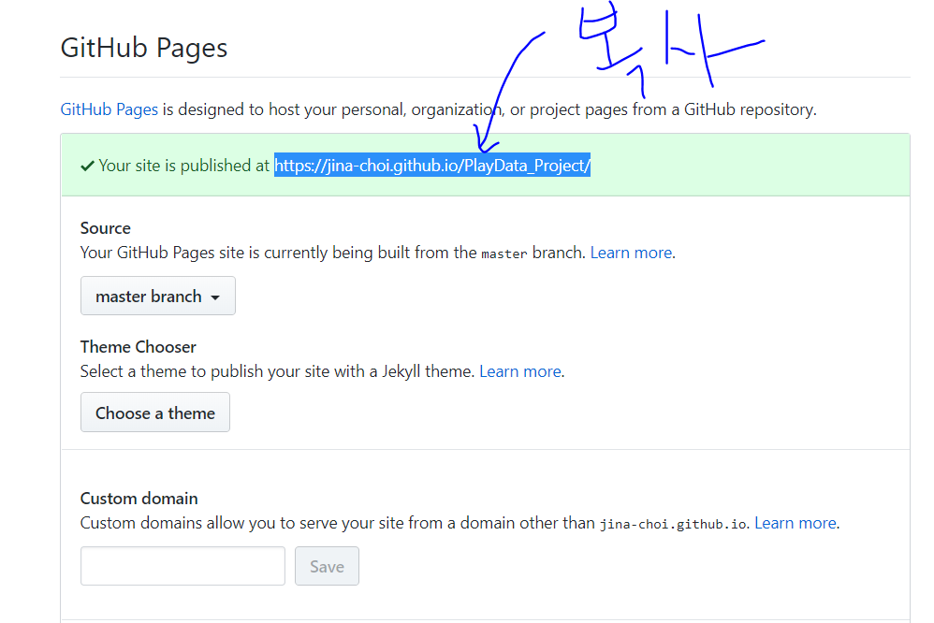Click the 'master' monospace branch name text
Image resolution: width=934 pixels, height=623 pixels.
(503, 254)
